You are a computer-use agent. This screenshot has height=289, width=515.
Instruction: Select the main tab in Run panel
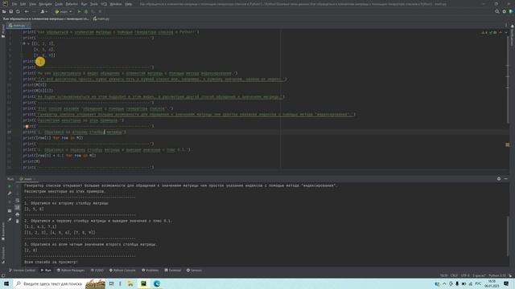tap(27, 179)
